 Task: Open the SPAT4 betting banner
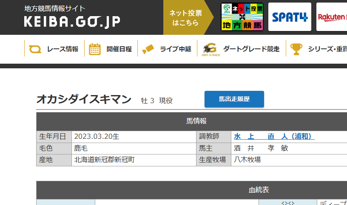(x=290, y=17)
